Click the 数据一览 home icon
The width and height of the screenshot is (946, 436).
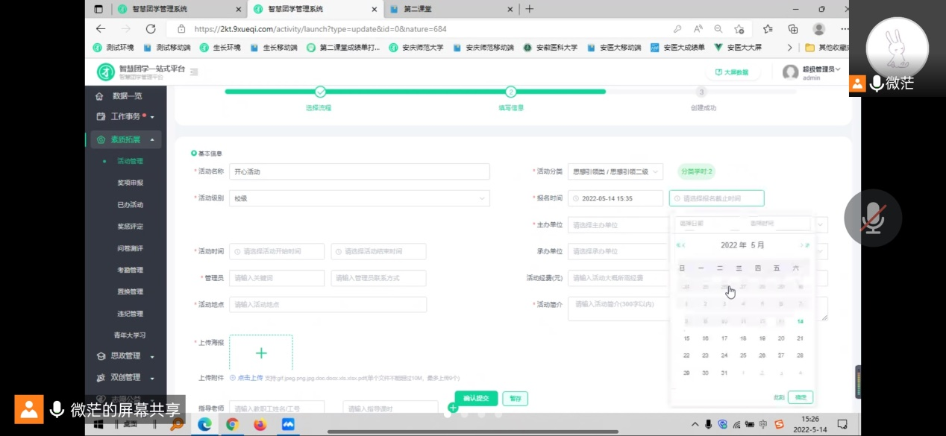tap(99, 96)
